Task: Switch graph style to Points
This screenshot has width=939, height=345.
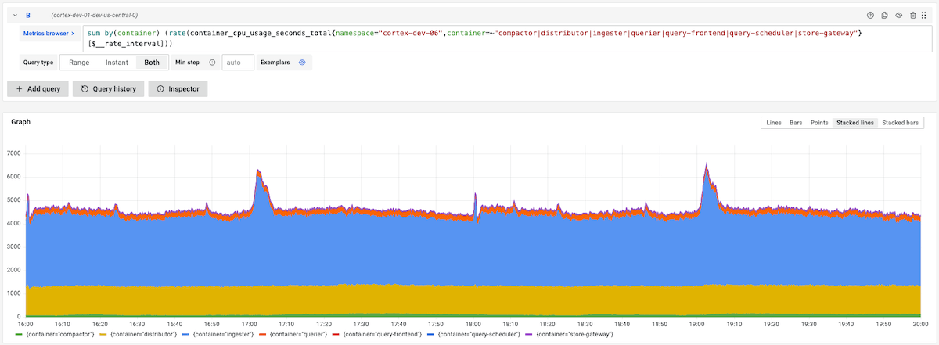Action: pos(819,123)
